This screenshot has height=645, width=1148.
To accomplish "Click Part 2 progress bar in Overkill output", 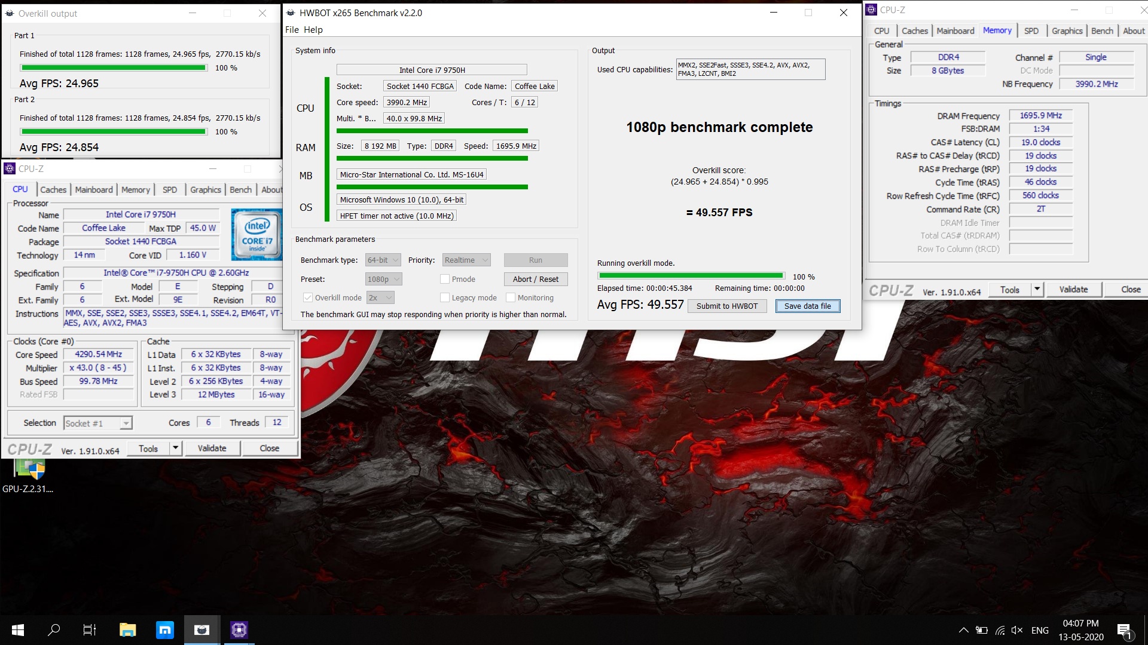I will point(114,131).
